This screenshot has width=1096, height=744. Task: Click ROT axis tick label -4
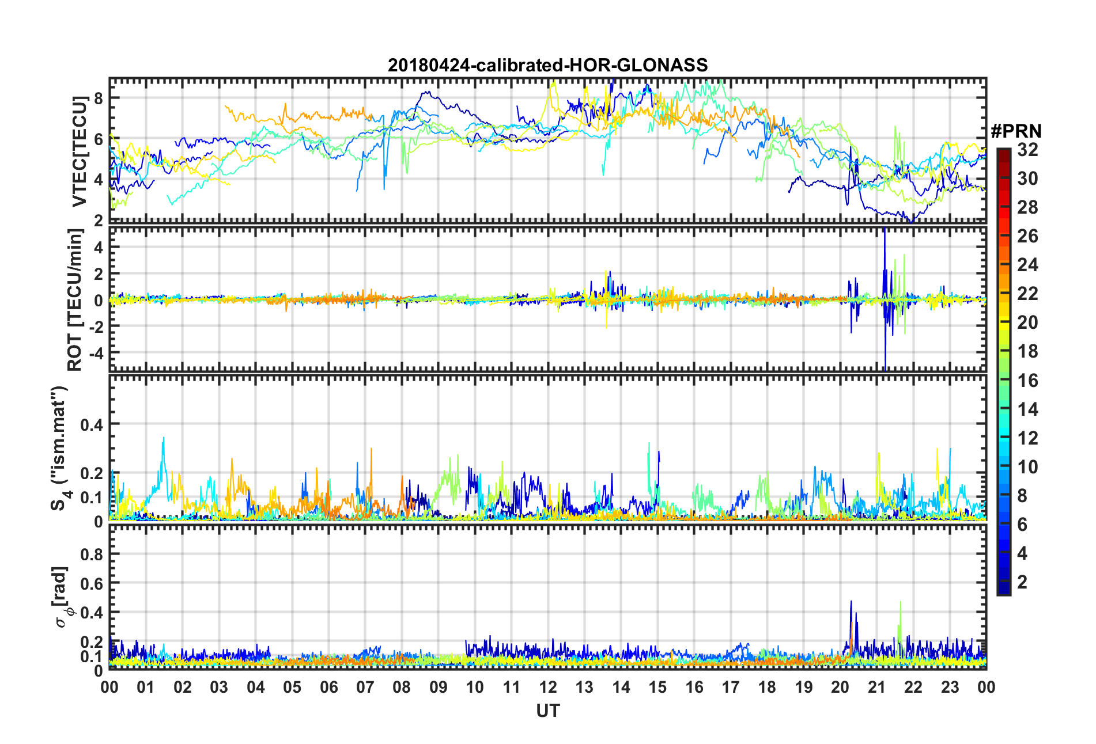(x=96, y=352)
